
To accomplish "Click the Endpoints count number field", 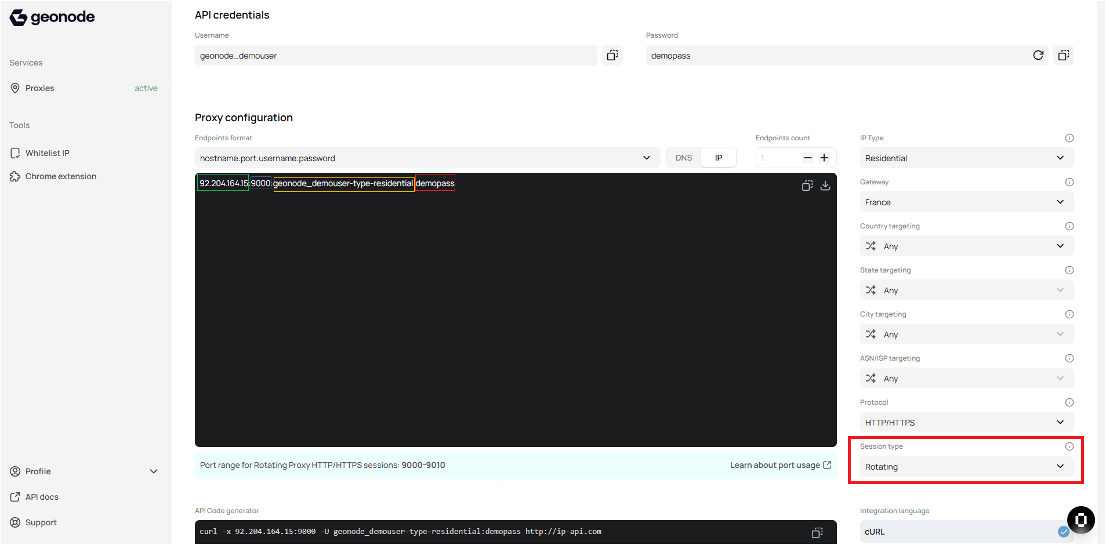I will pyautogui.click(x=778, y=158).
